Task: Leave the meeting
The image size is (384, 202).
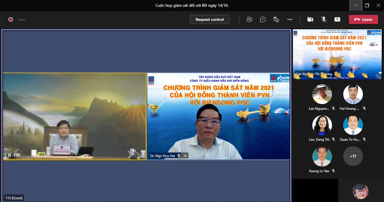Action: point(363,19)
